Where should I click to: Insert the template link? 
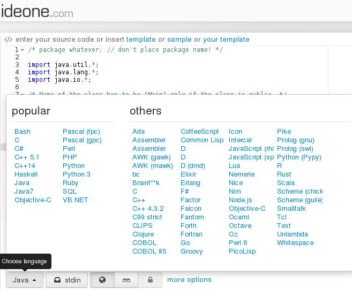pos(141,40)
